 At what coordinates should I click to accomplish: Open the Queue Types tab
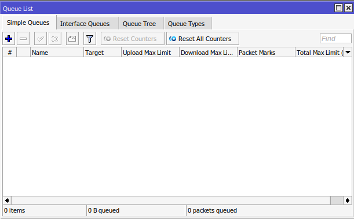point(188,24)
